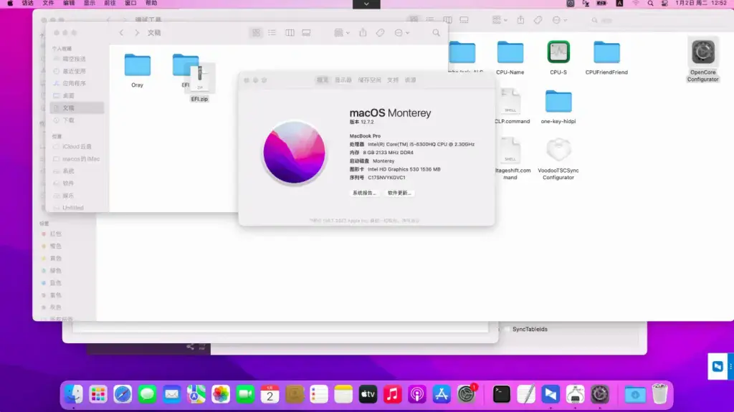Open the Apple menu
The image size is (734, 412).
[10, 4]
